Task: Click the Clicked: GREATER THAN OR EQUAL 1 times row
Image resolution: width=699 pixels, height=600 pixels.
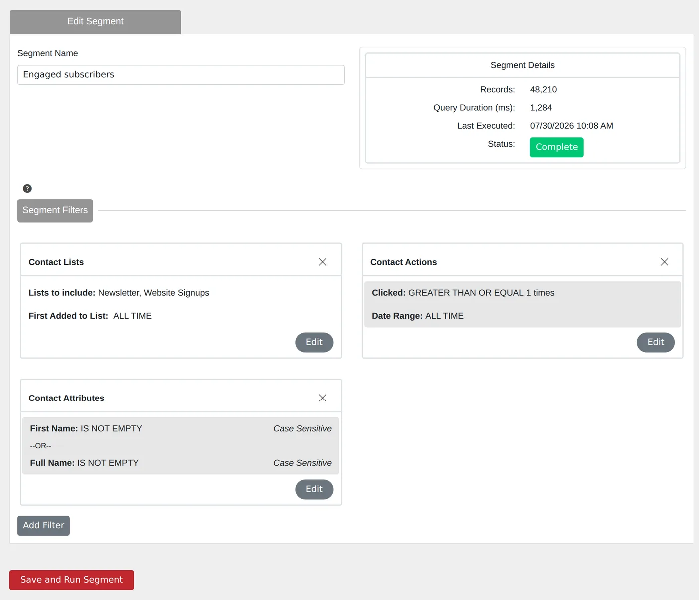Action: (463, 293)
